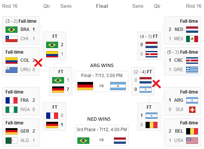Select the Algeria flag beside ALG
This screenshot has width=204, height=149.
click(12, 140)
